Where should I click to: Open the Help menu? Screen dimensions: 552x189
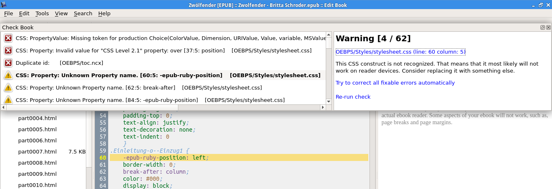(x=104, y=13)
